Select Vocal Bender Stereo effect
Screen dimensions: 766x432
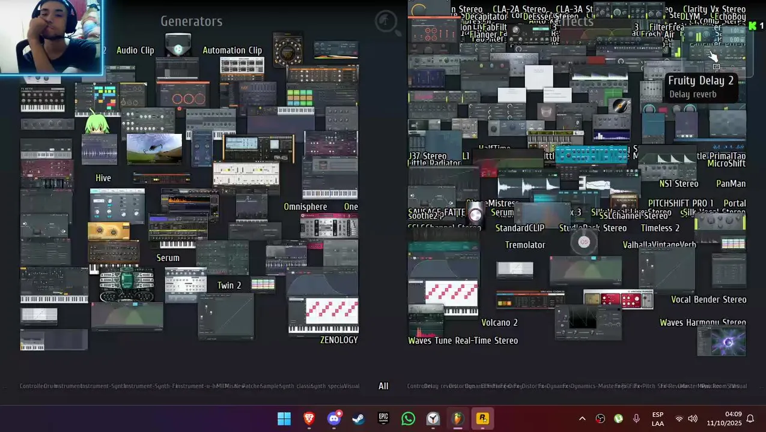tap(709, 299)
